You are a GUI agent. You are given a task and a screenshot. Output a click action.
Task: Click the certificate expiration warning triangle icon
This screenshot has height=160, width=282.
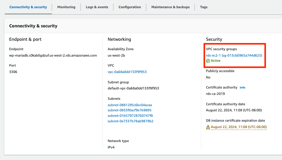[x=208, y=127]
